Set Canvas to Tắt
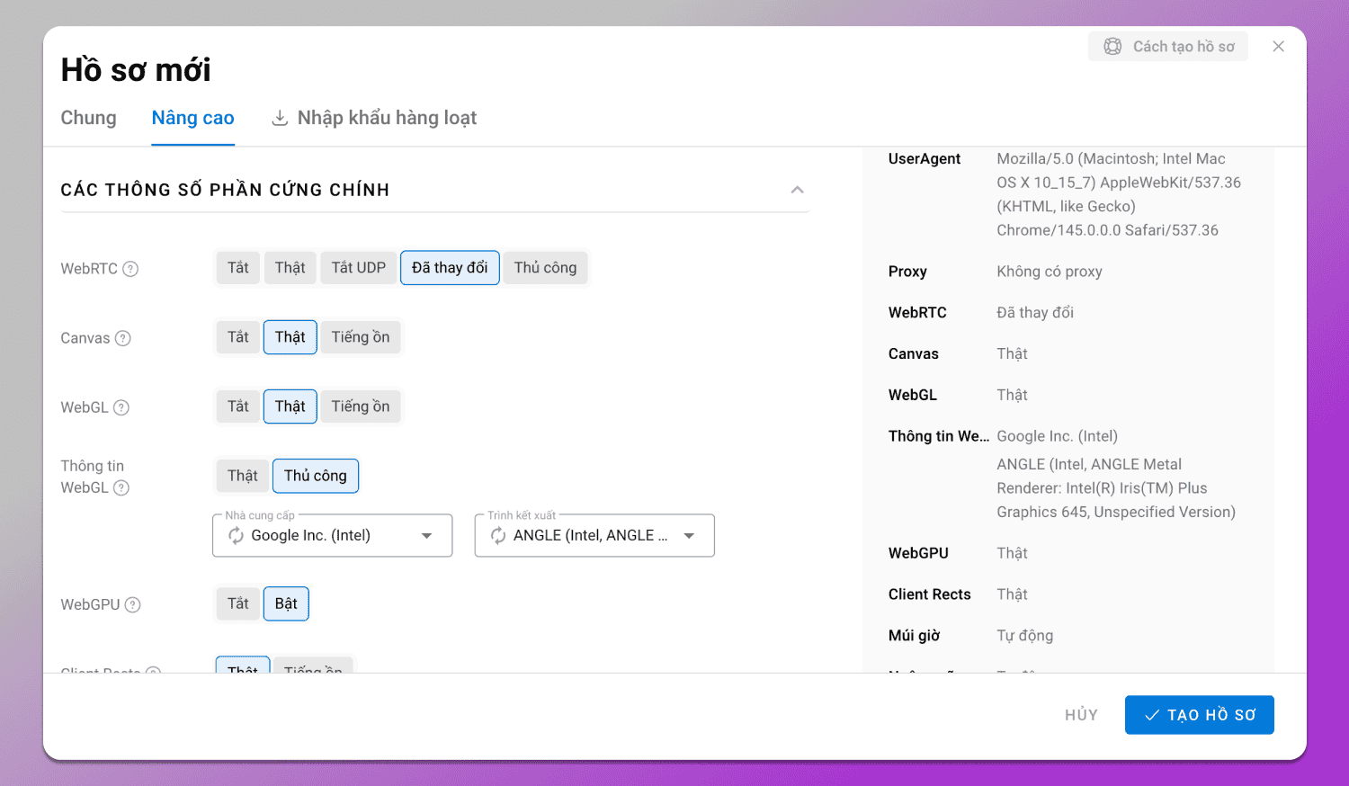This screenshot has height=786, width=1349. click(238, 337)
